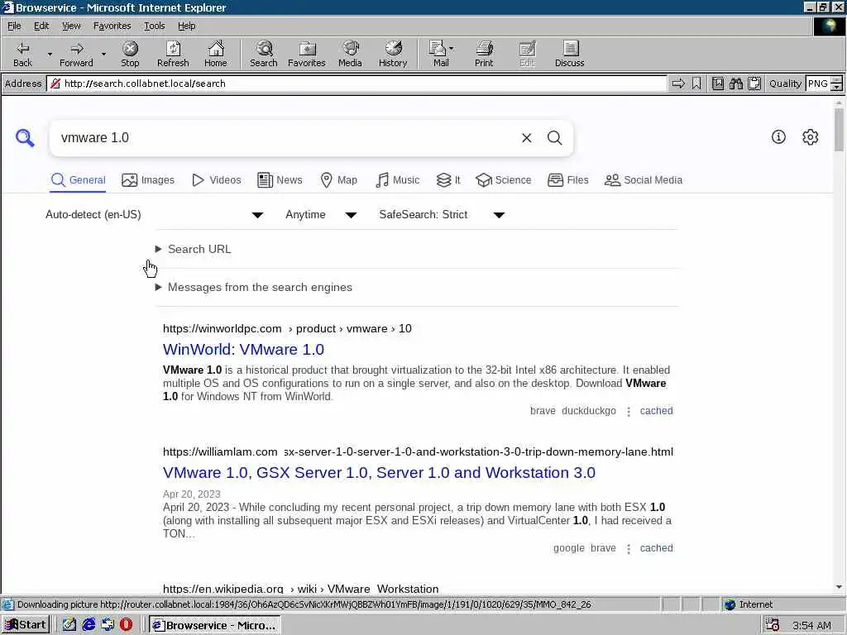Click the system tray calendar icon
Viewport: 847px width, 635px height.
[x=773, y=625]
